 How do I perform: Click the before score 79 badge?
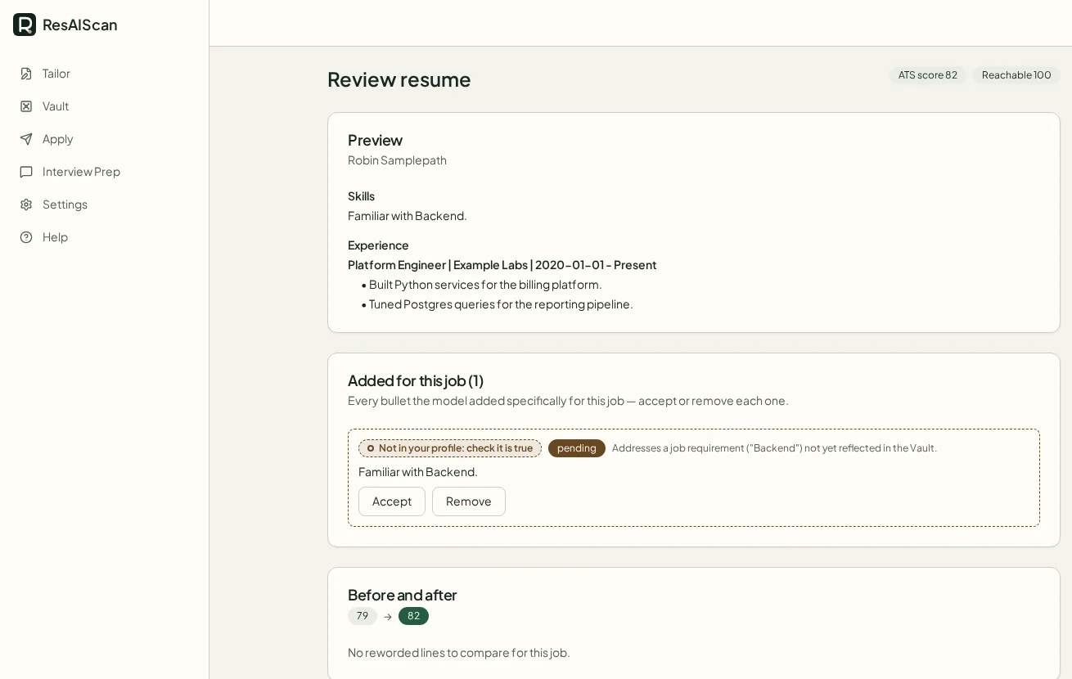point(363,616)
